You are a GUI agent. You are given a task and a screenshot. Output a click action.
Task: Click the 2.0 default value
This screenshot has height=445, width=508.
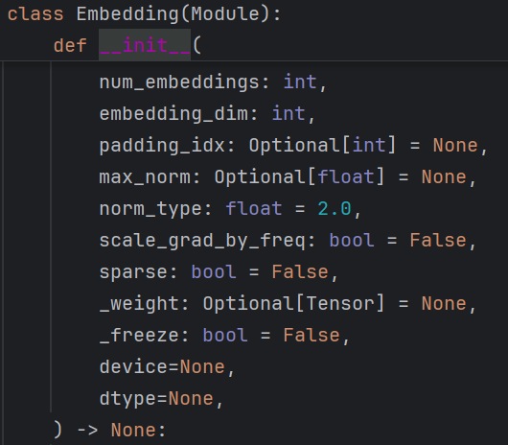point(335,208)
